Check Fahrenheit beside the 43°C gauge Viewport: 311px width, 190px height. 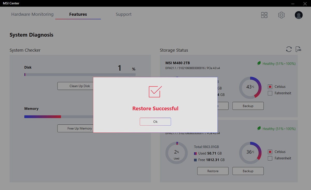[x=270, y=93]
